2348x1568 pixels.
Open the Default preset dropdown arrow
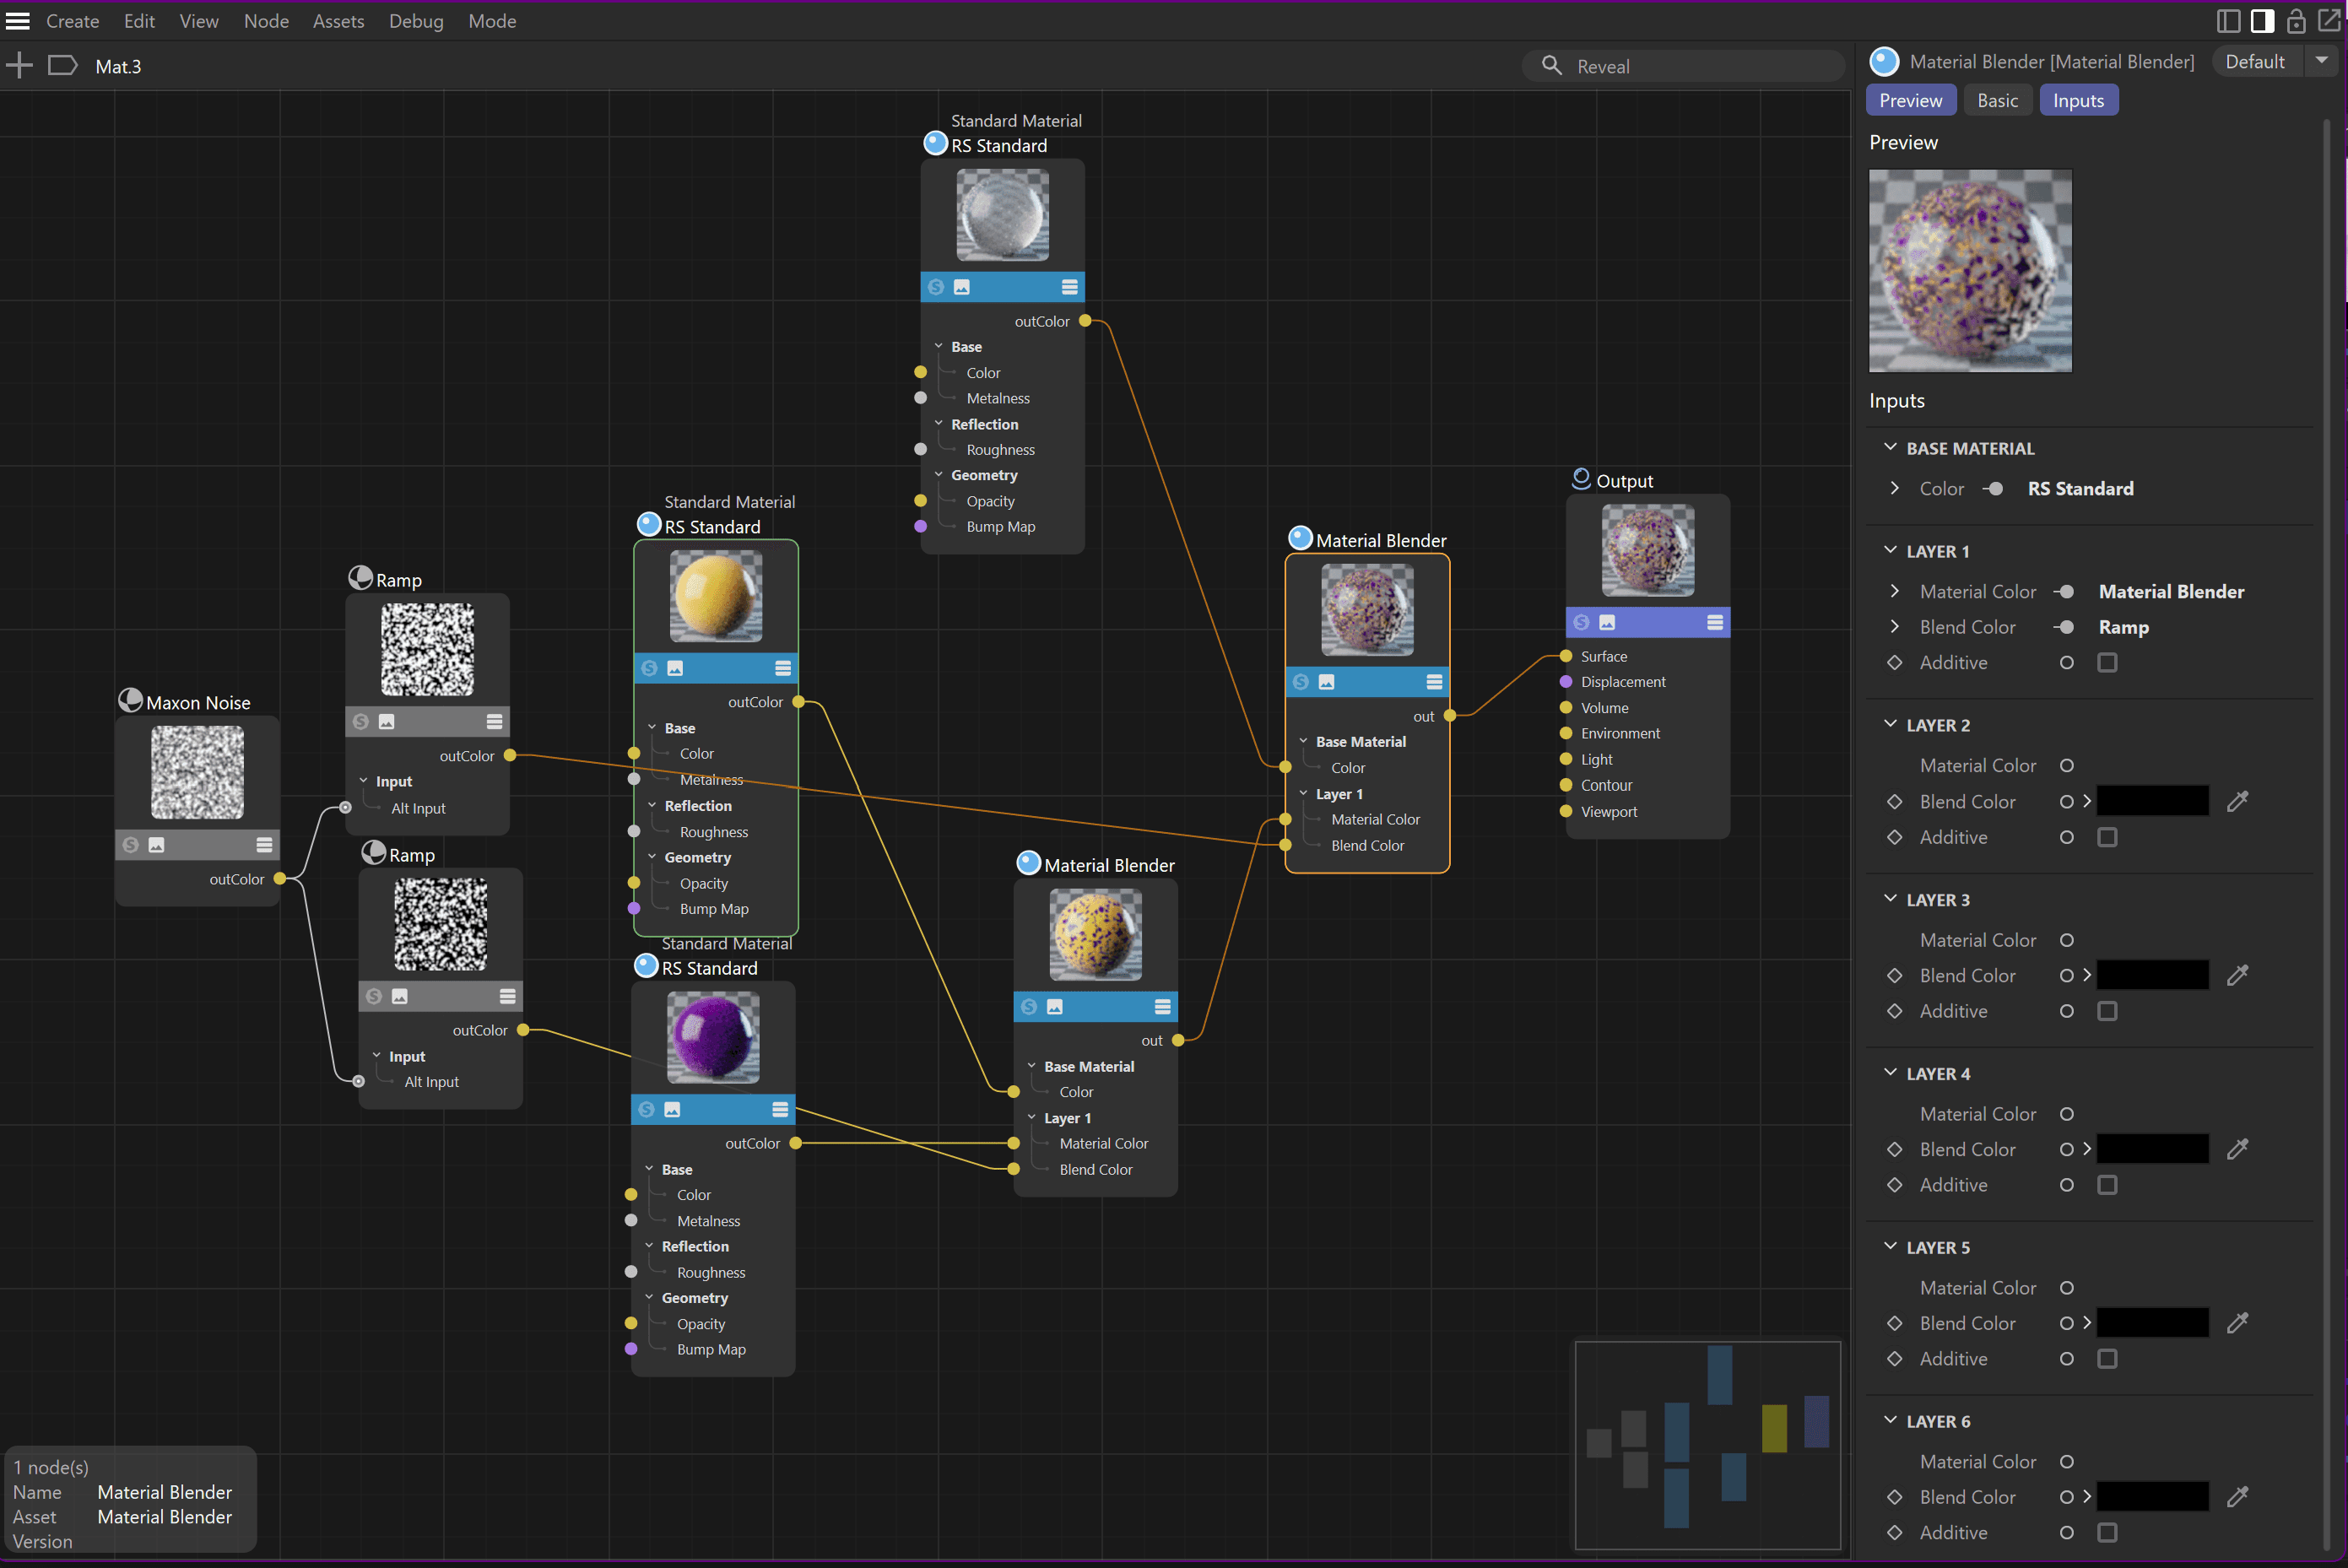pyautogui.click(x=2321, y=61)
